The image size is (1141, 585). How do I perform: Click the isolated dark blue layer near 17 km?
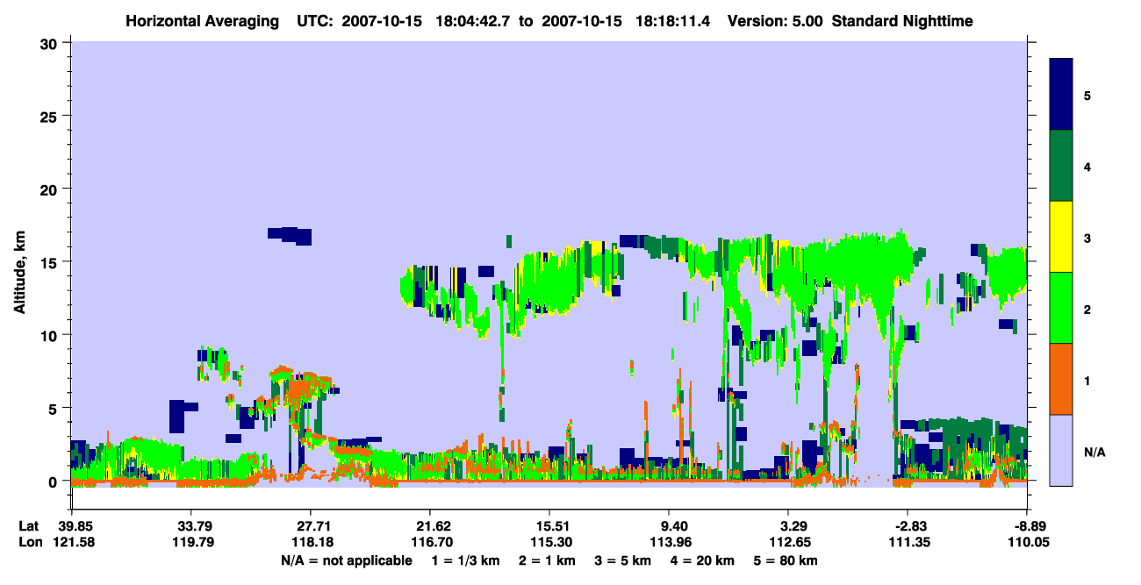click(x=290, y=235)
